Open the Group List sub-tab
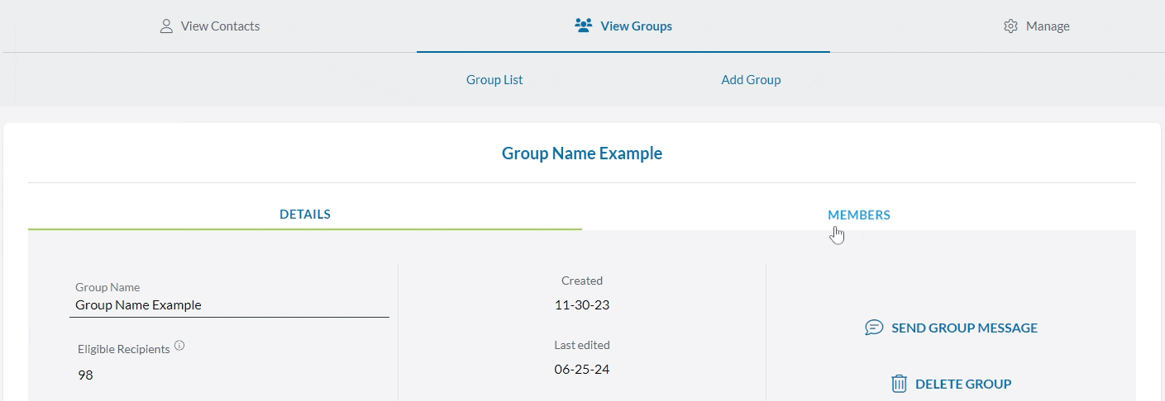1165x401 pixels. pos(494,80)
